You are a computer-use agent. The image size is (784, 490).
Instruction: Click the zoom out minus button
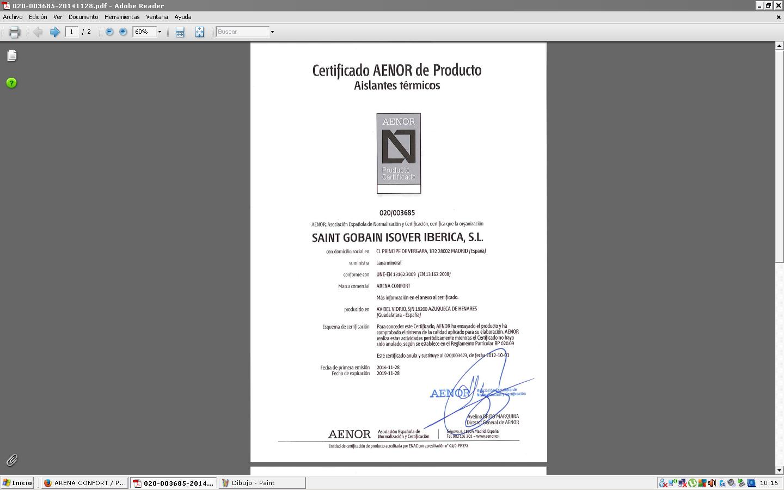(109, 32)
